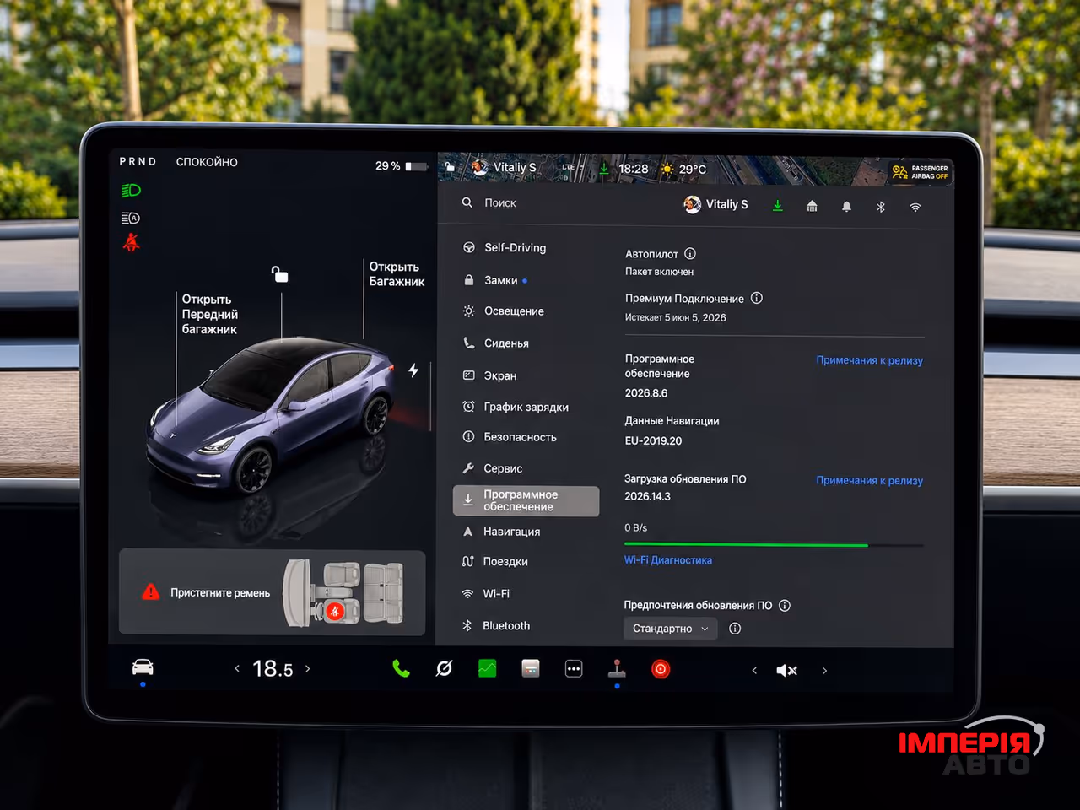The image size is (1080, 810).
Task: Raise volume with right arrow
Action: (824, 671)
